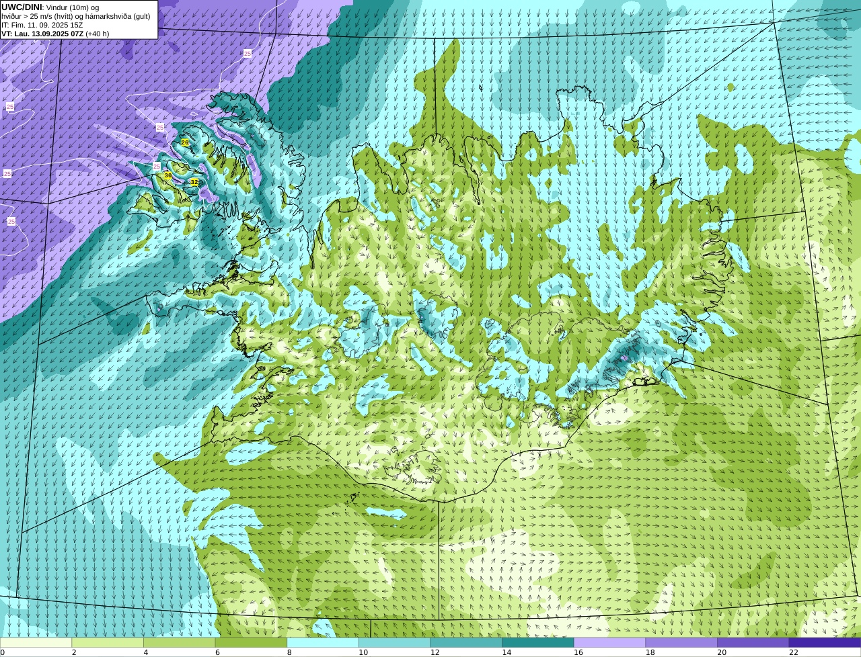861x657 pixels.
Task: Click tick label 20 on the wind scale
Action: point(722,652)
